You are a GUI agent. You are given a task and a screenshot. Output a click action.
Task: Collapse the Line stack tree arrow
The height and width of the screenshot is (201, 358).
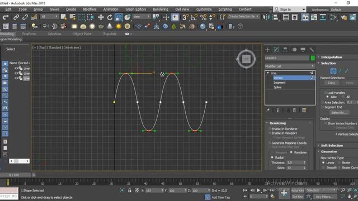268,73
